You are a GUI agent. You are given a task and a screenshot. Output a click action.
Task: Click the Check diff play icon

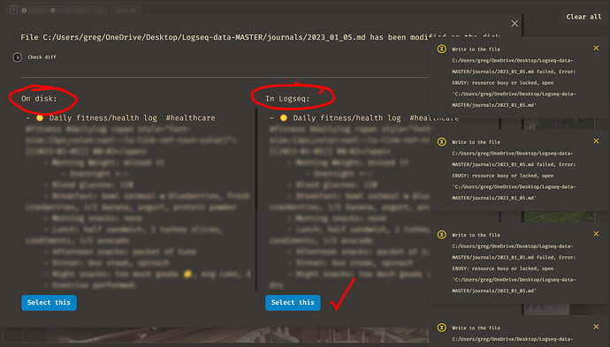[x=17, y=57]
